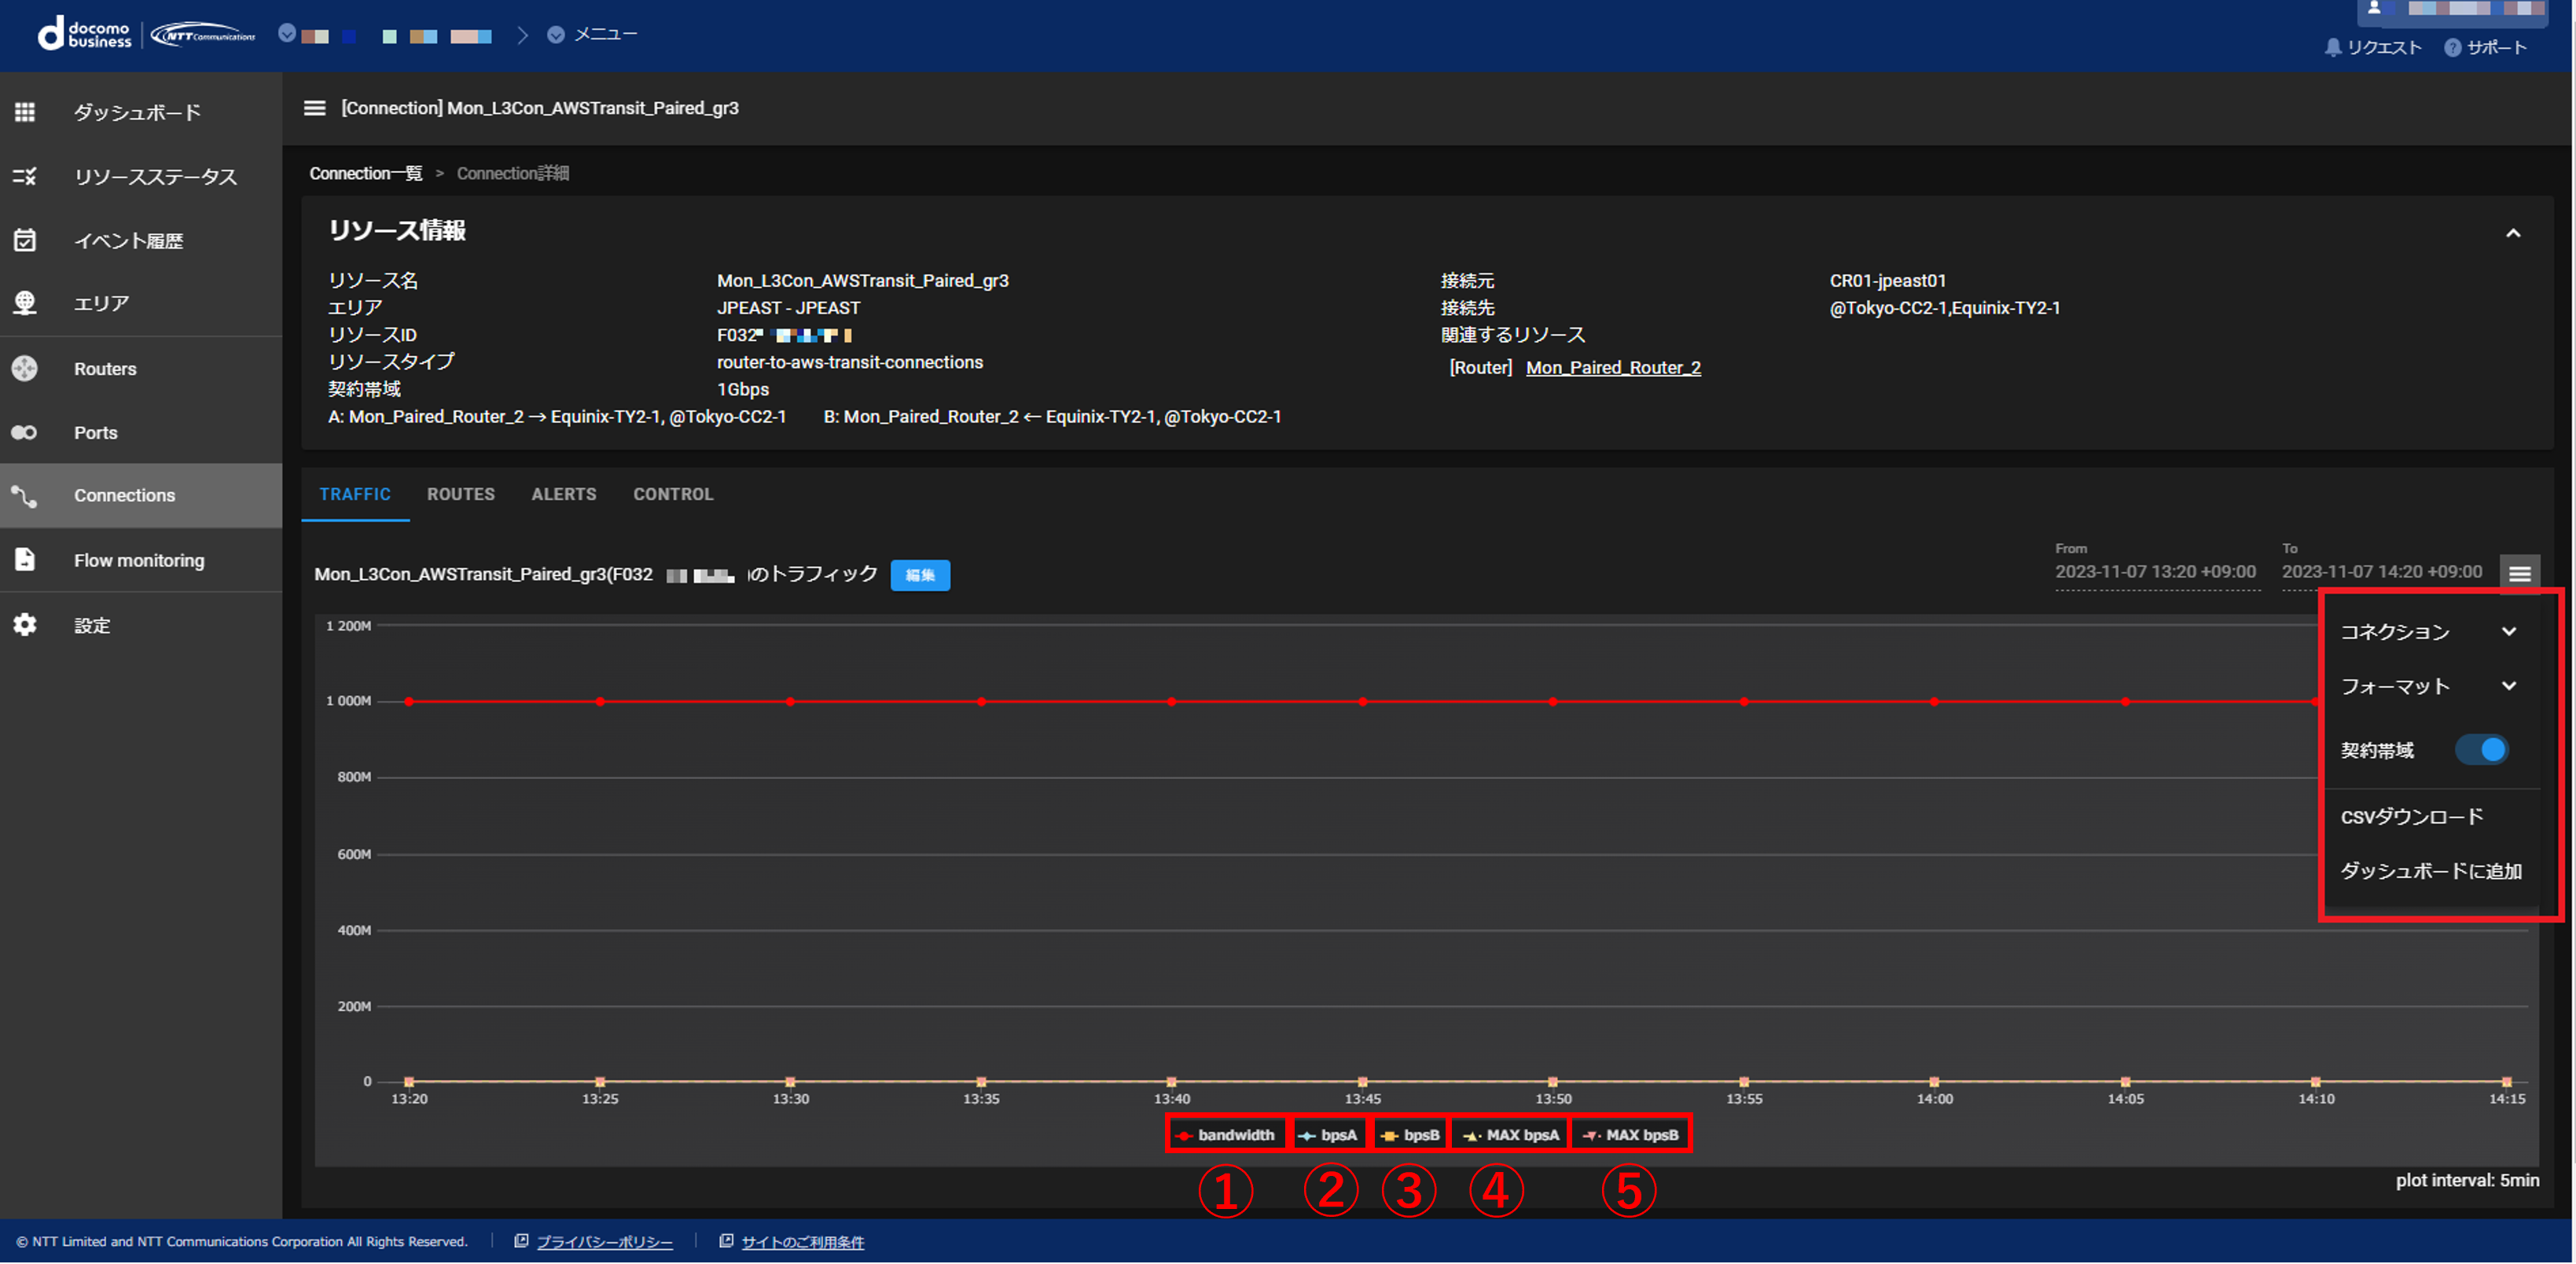Viewport: 2576px width, 1264px height.
Task: Switch to the ROUTES tab
Action: [x=461, y=494]
